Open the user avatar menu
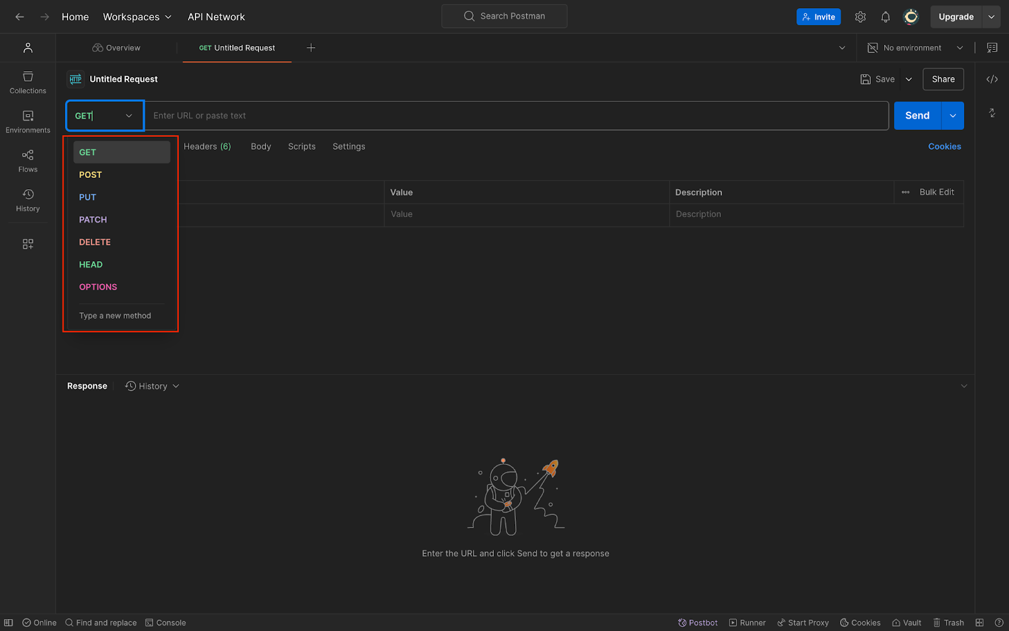 click(911, 17)
